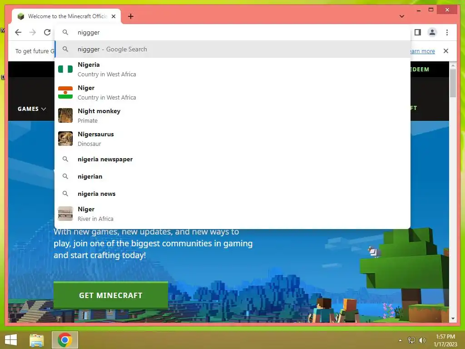This screenshot has height=349, width=465.
Task: Click the forward navigation arrow
Action: tap(33, 32)
